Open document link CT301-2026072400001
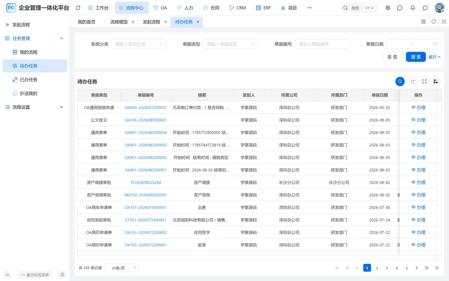The width and height of the screenshot is (449, 281). coord(146,220)
